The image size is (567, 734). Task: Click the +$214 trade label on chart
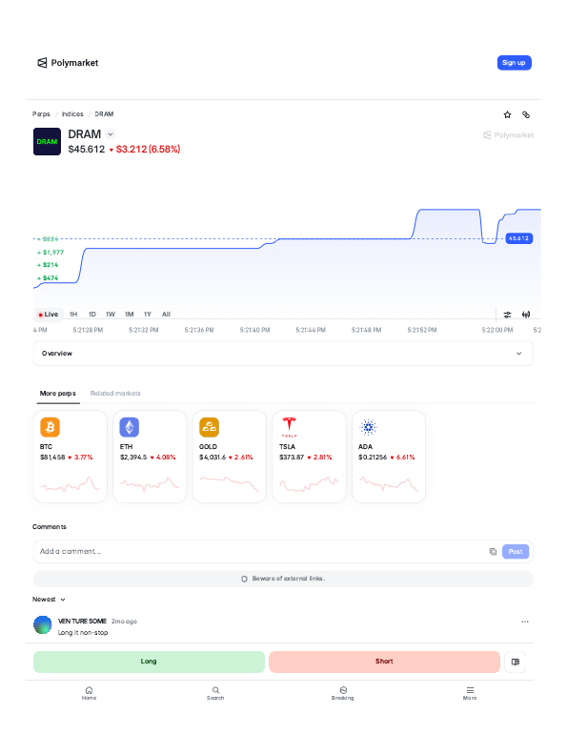point(49,265)
